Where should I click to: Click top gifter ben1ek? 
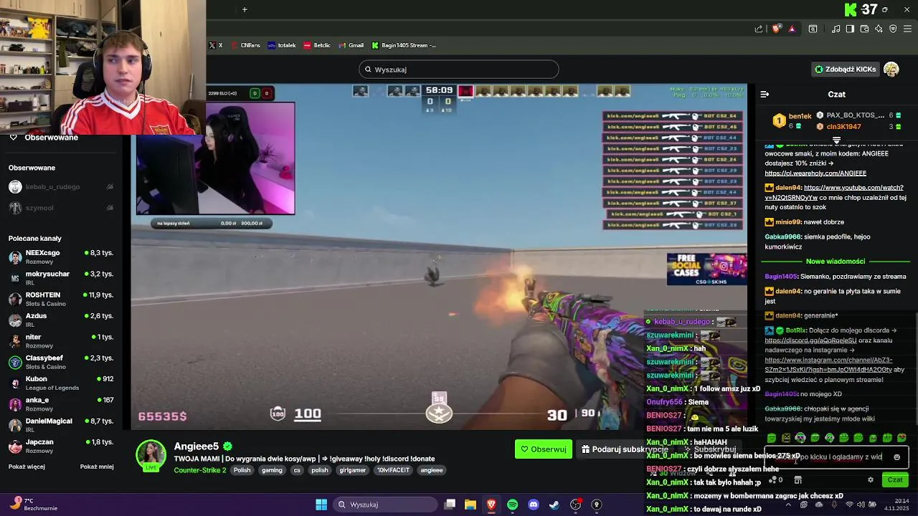[x=800, y=116]
